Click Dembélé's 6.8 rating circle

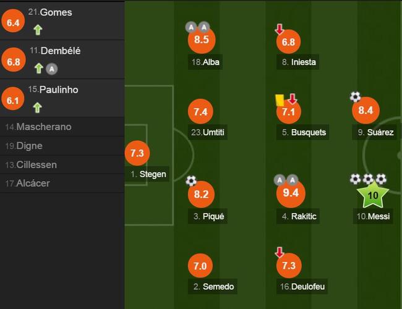coord(14,60)
